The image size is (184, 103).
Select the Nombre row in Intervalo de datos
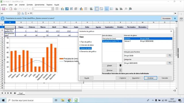[148, 39]
